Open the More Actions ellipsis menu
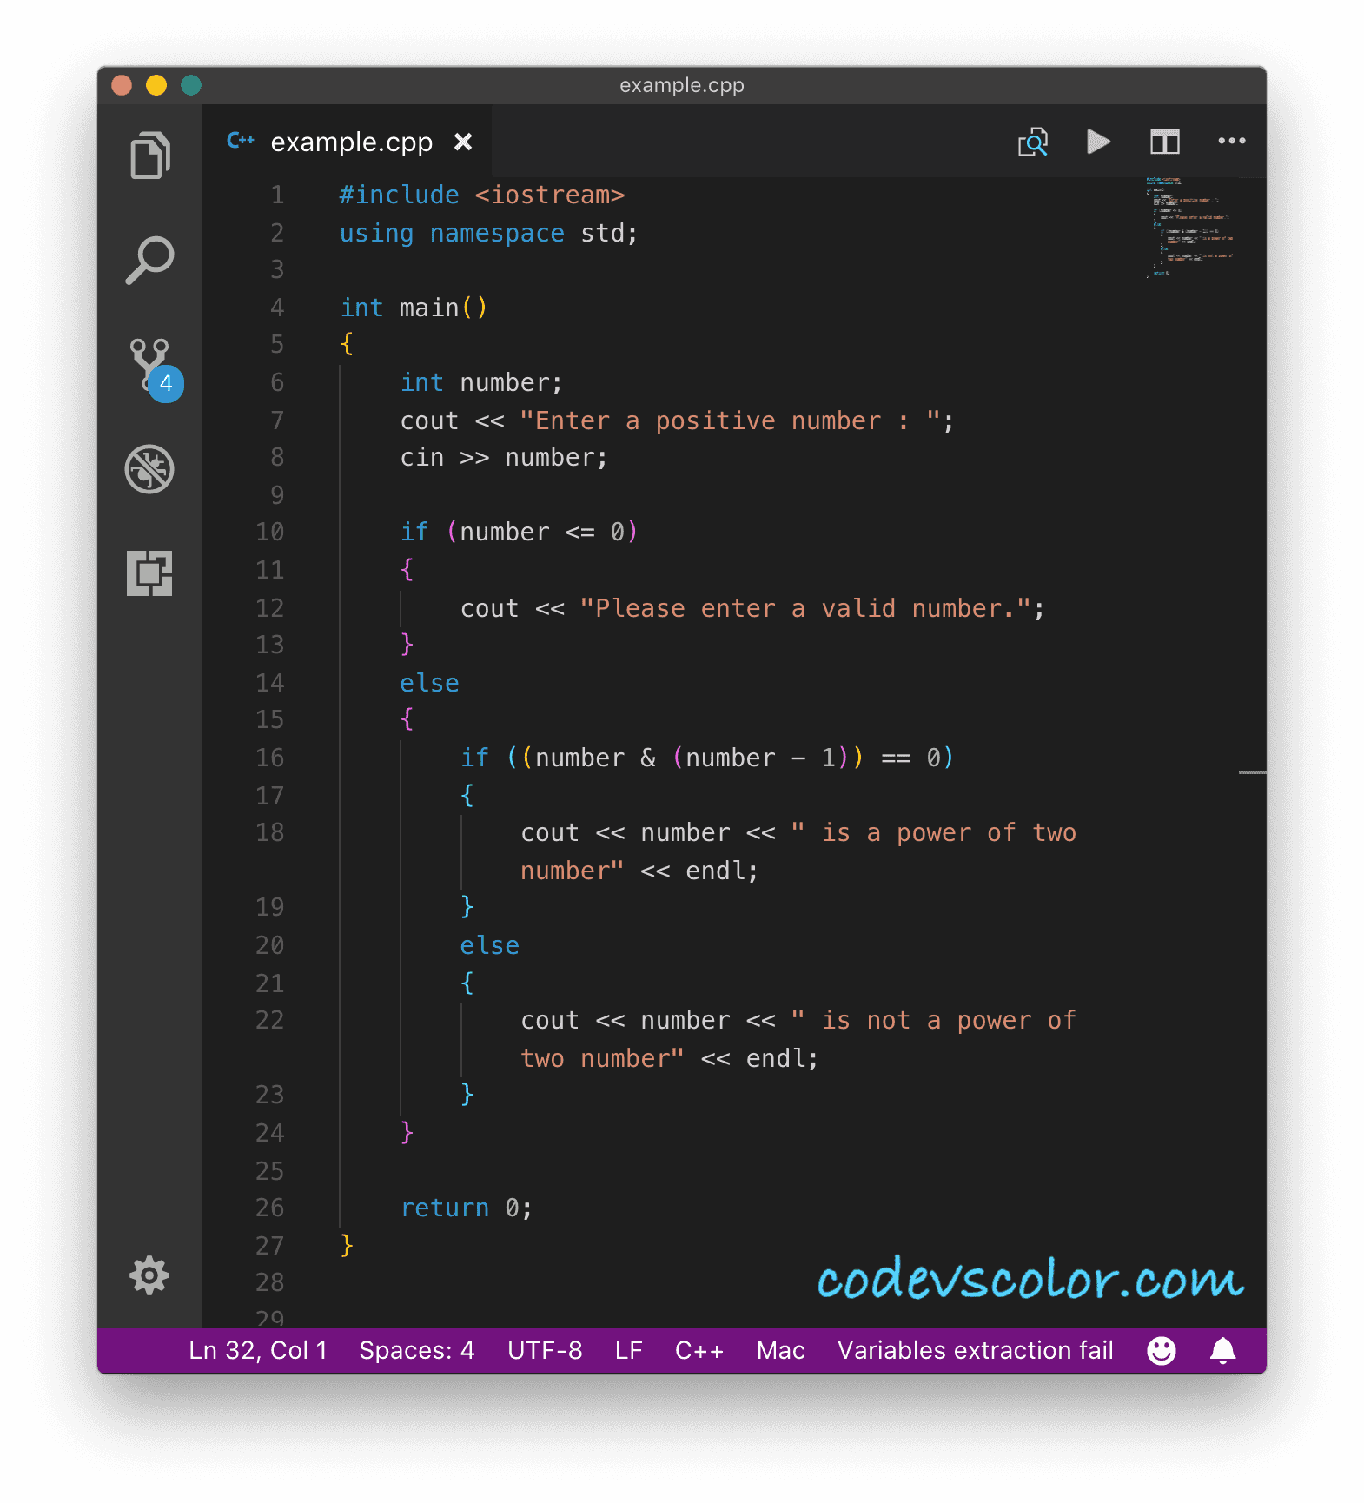The width and height of the screenshot is (1364, 1503). (1231, 142)
